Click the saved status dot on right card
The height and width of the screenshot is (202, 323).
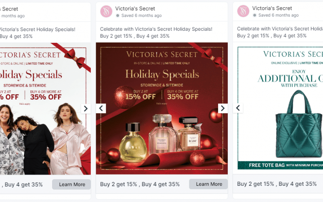pyautogui.click(x=254, y=16)
